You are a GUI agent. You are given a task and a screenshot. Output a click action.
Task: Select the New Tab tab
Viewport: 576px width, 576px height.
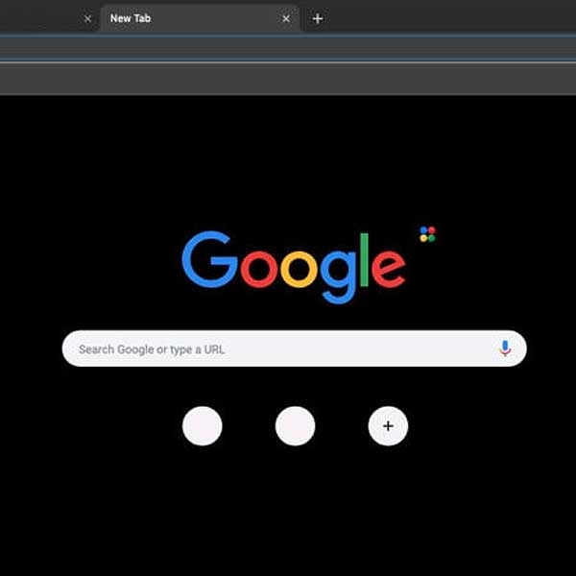coord(200,18)
